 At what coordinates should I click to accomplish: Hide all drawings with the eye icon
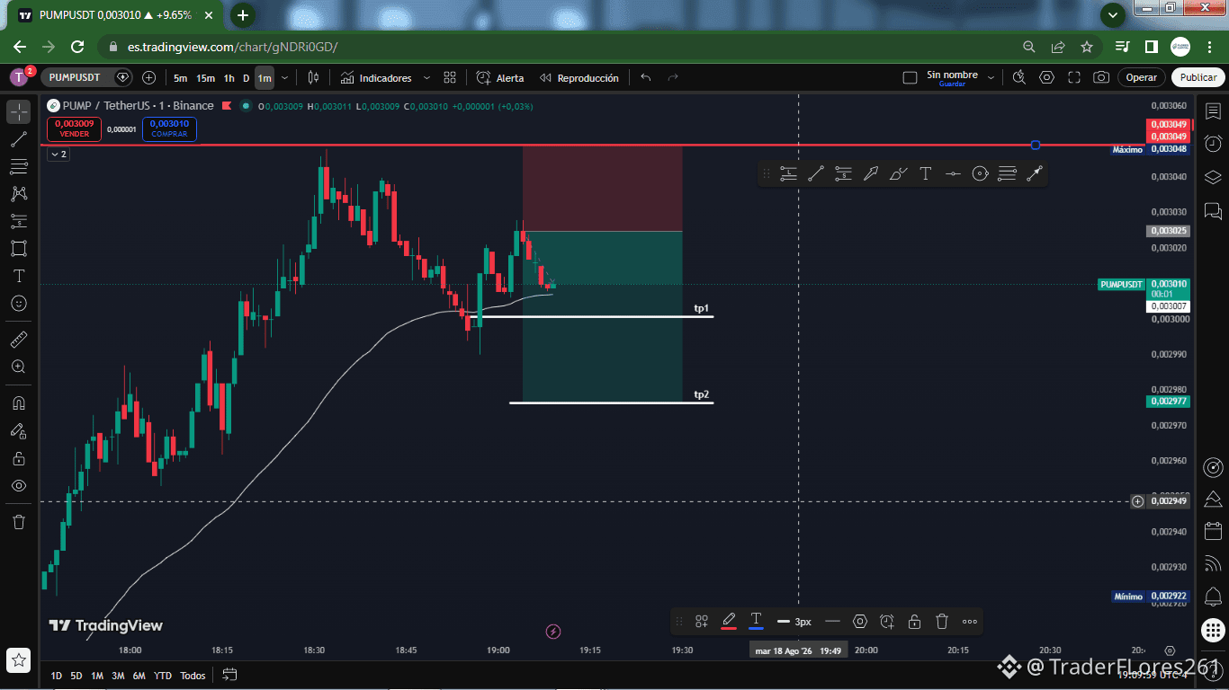pyautogui.click(x=19, y=486)
